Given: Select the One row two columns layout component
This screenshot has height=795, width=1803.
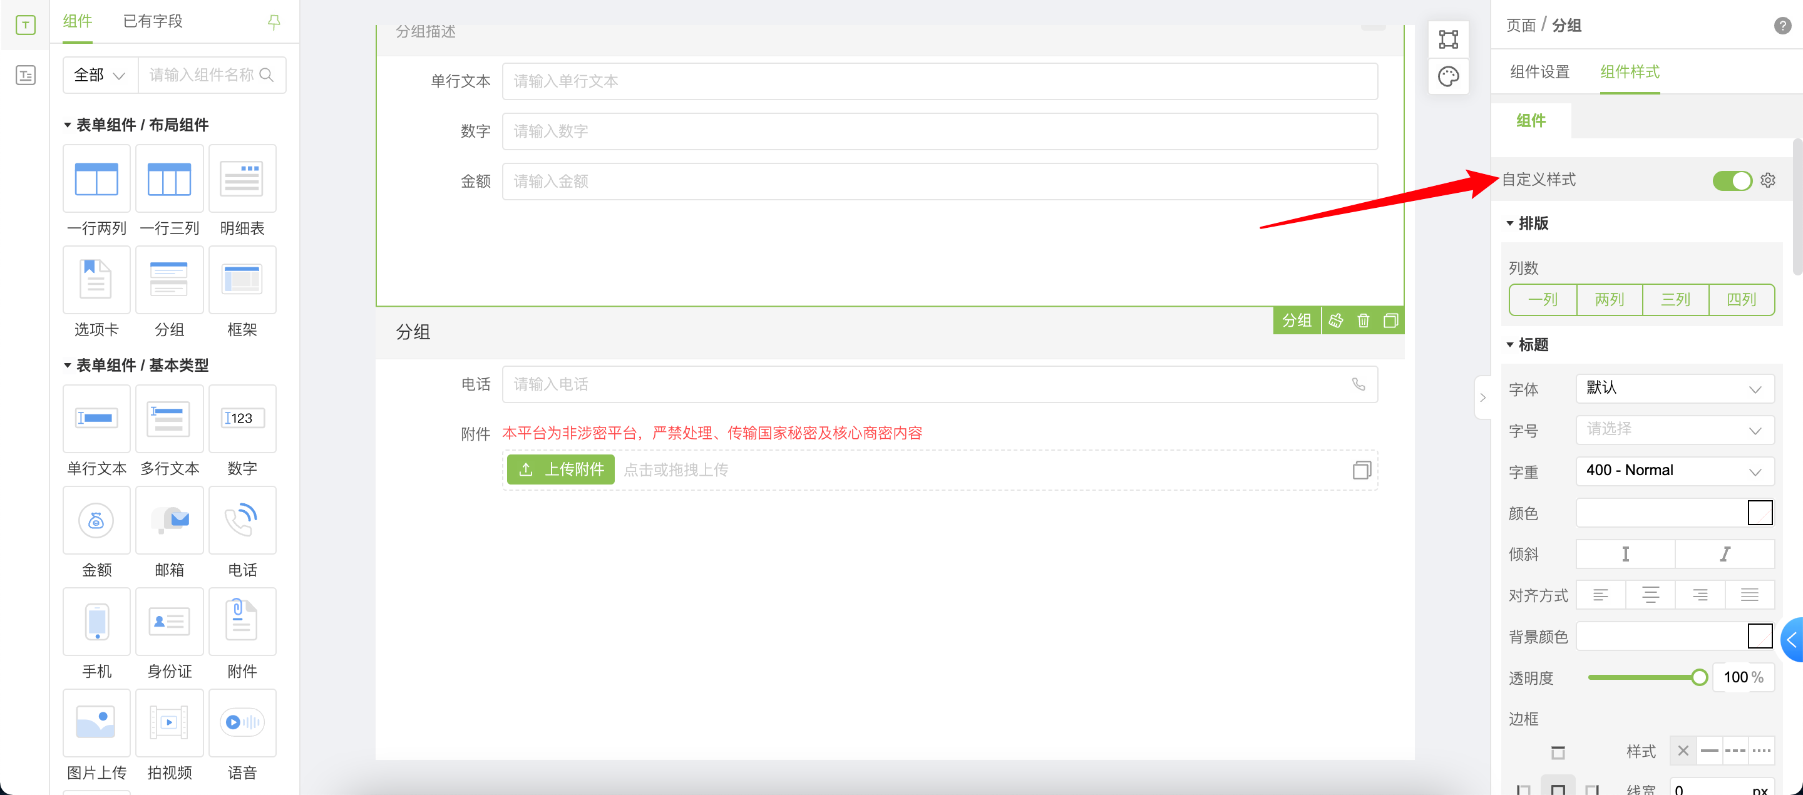Looking at the screenshot, I should (96, 179).
